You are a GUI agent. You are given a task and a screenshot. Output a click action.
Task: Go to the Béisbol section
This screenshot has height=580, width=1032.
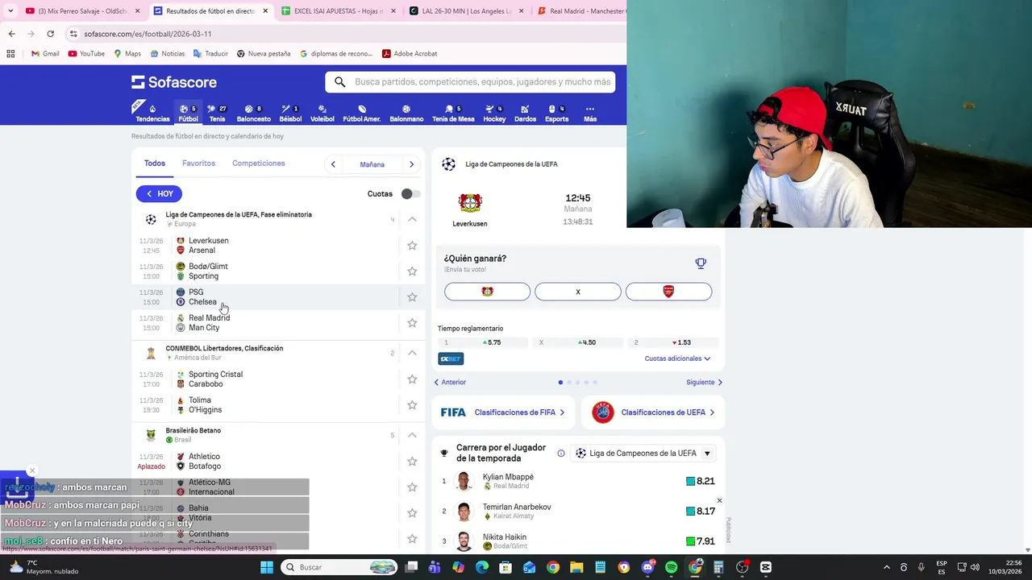pyautogui.click(x=290, y=114)
